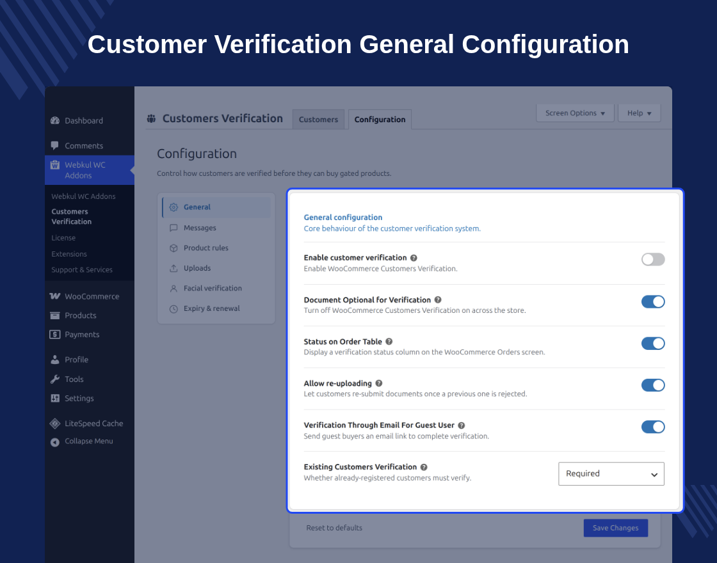Click the Collapse Menu arrow icon
Image resolution: width=717 pixels, height=563 pixels.
pyautogui.click(x=55, y=442)
